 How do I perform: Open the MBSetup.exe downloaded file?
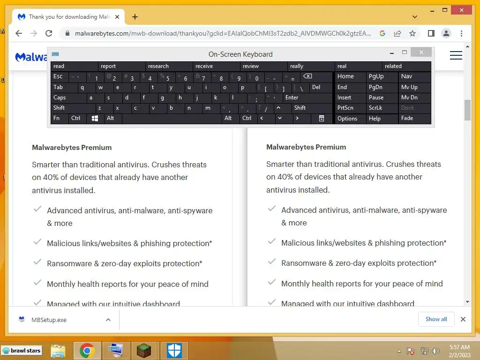(49, 320)
